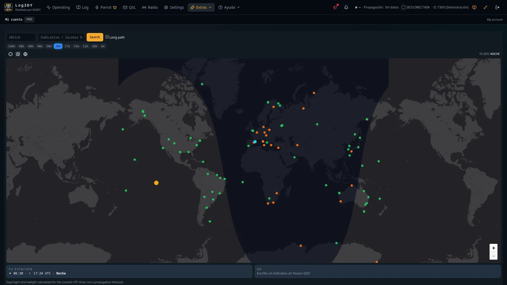Image resolution: width=507 pixels, height=285 pixels.
Task: Open the Log menu item
Action: pos(82,7)
